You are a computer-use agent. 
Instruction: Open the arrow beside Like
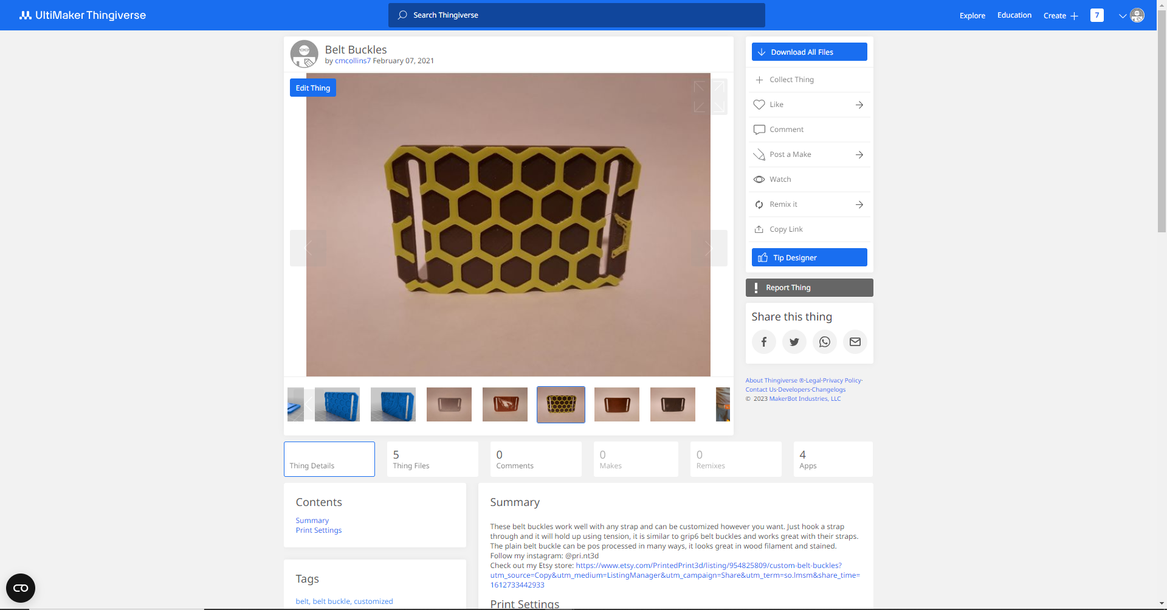coord(859,105)
